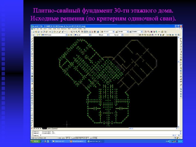Click the AutoCAD taskbar button

pyautogui.click(x=95, y=141)
